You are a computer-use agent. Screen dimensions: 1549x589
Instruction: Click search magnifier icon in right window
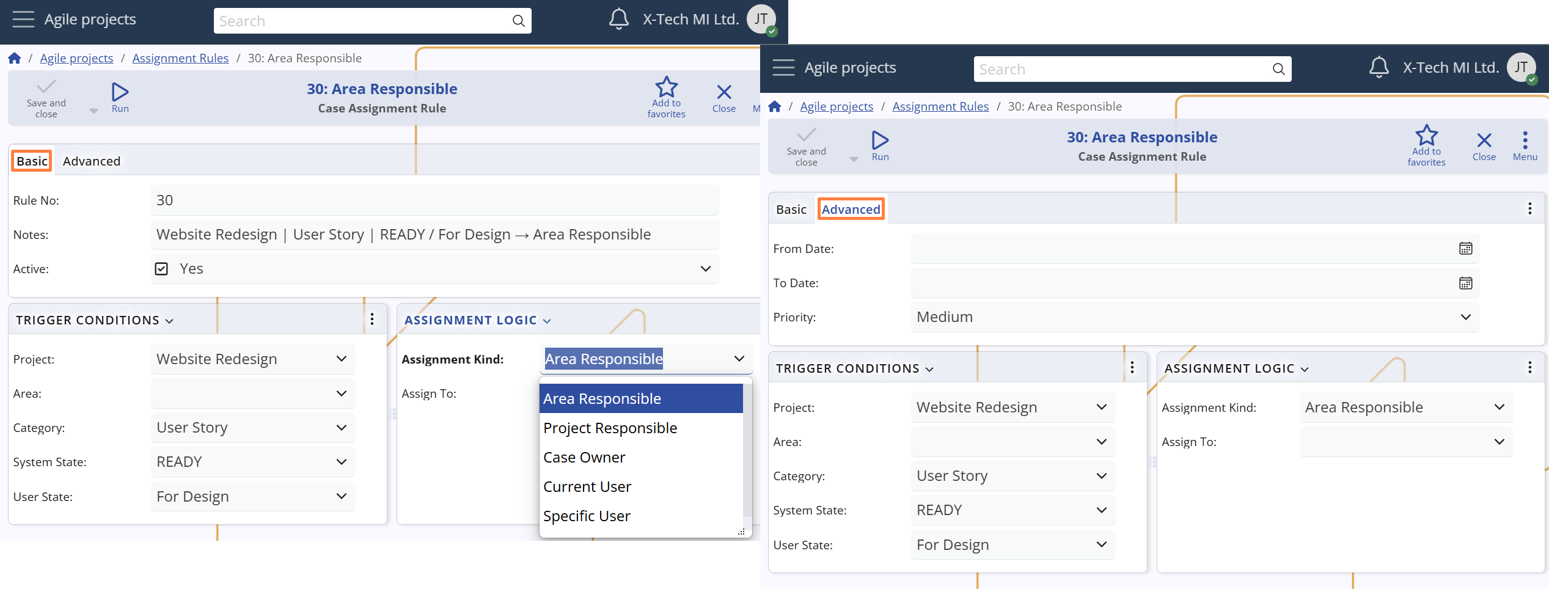[x=1278, y=69]
